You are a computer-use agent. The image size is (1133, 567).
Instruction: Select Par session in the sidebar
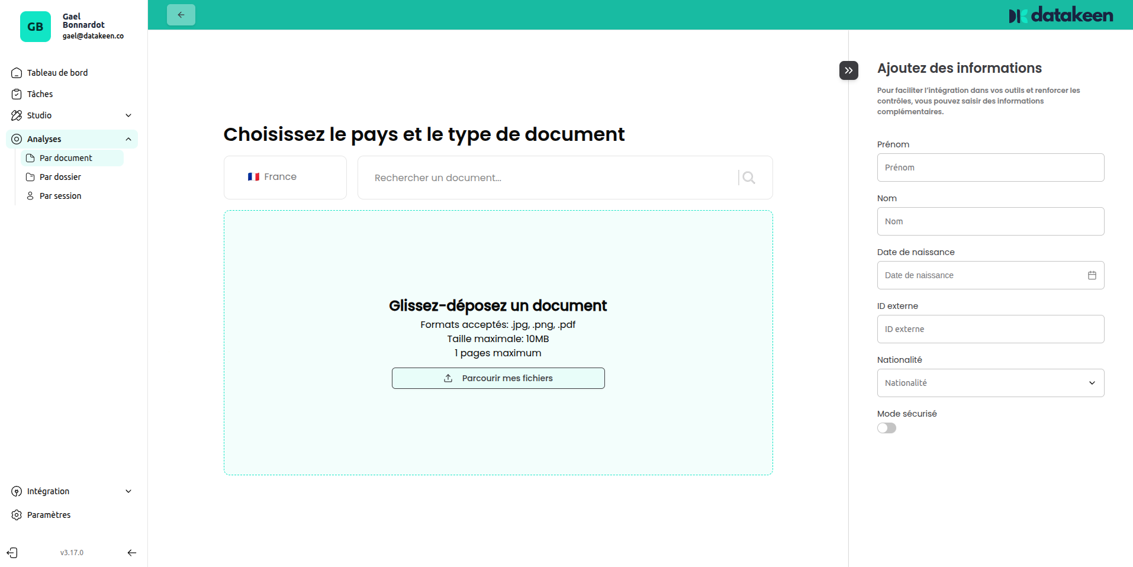(60, 195)
